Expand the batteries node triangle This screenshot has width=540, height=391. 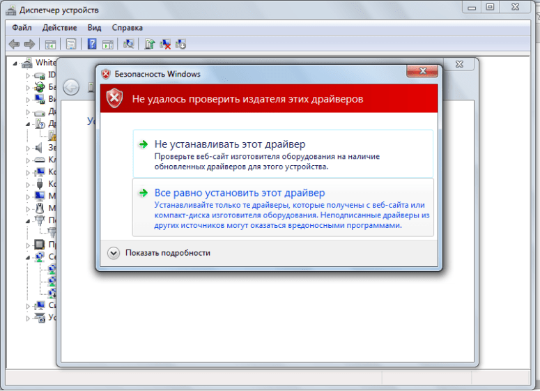pyautogui.click(x=28, y=88)
